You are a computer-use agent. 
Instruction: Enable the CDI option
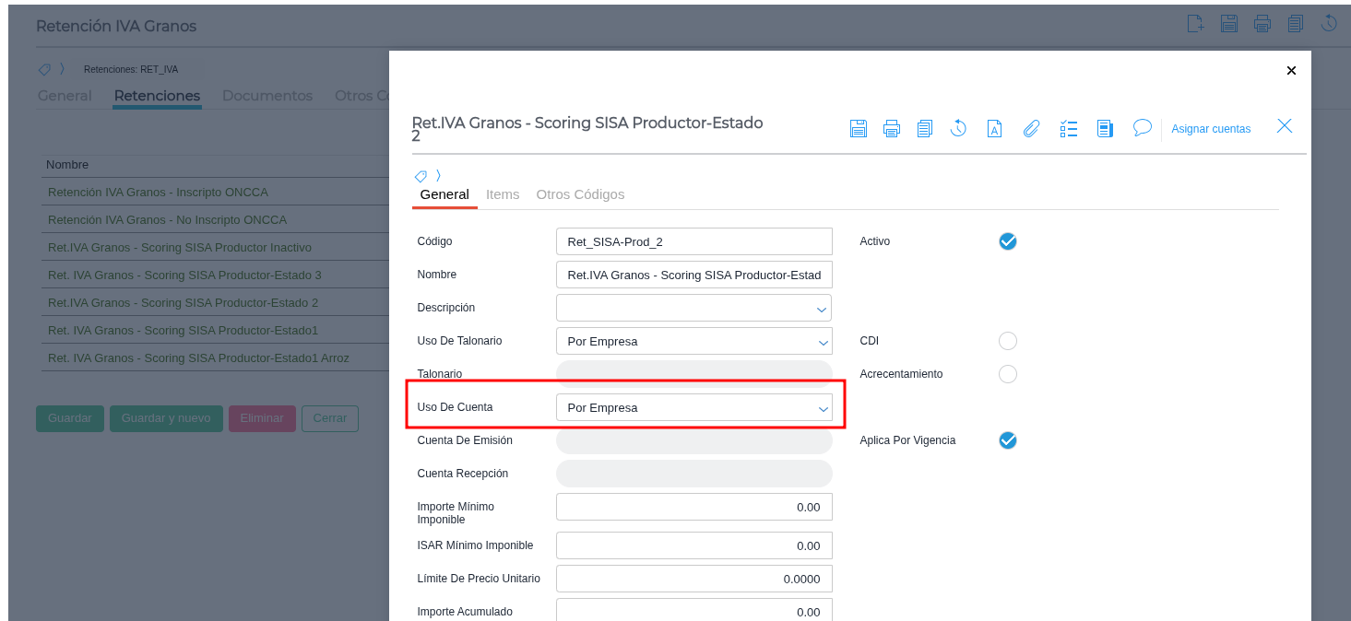pos(1007,341)
